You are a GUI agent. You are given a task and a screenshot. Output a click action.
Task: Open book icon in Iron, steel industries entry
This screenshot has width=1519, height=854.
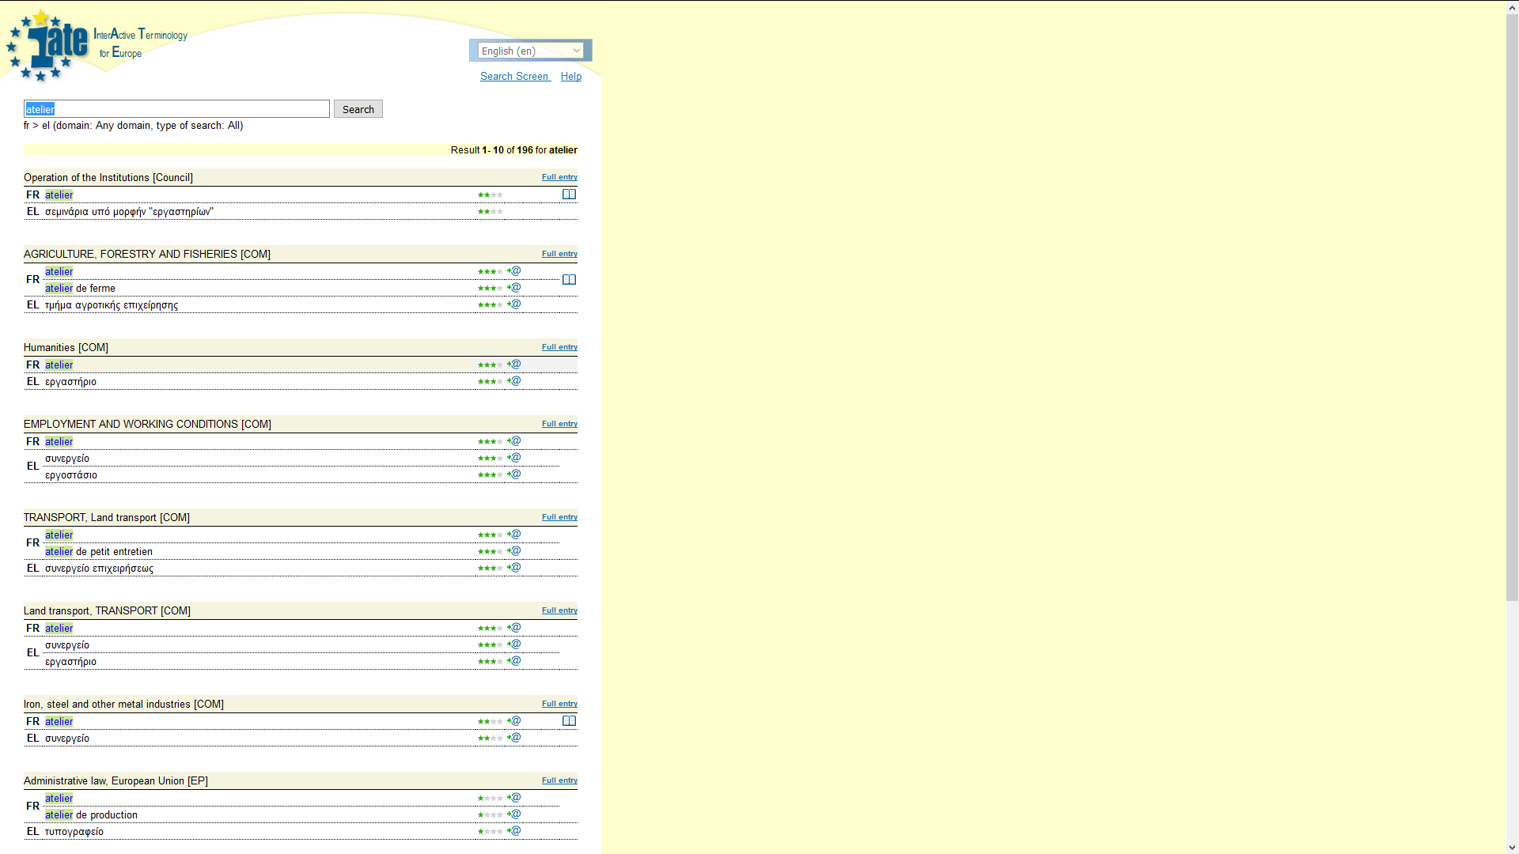click(x=569, y=721)
